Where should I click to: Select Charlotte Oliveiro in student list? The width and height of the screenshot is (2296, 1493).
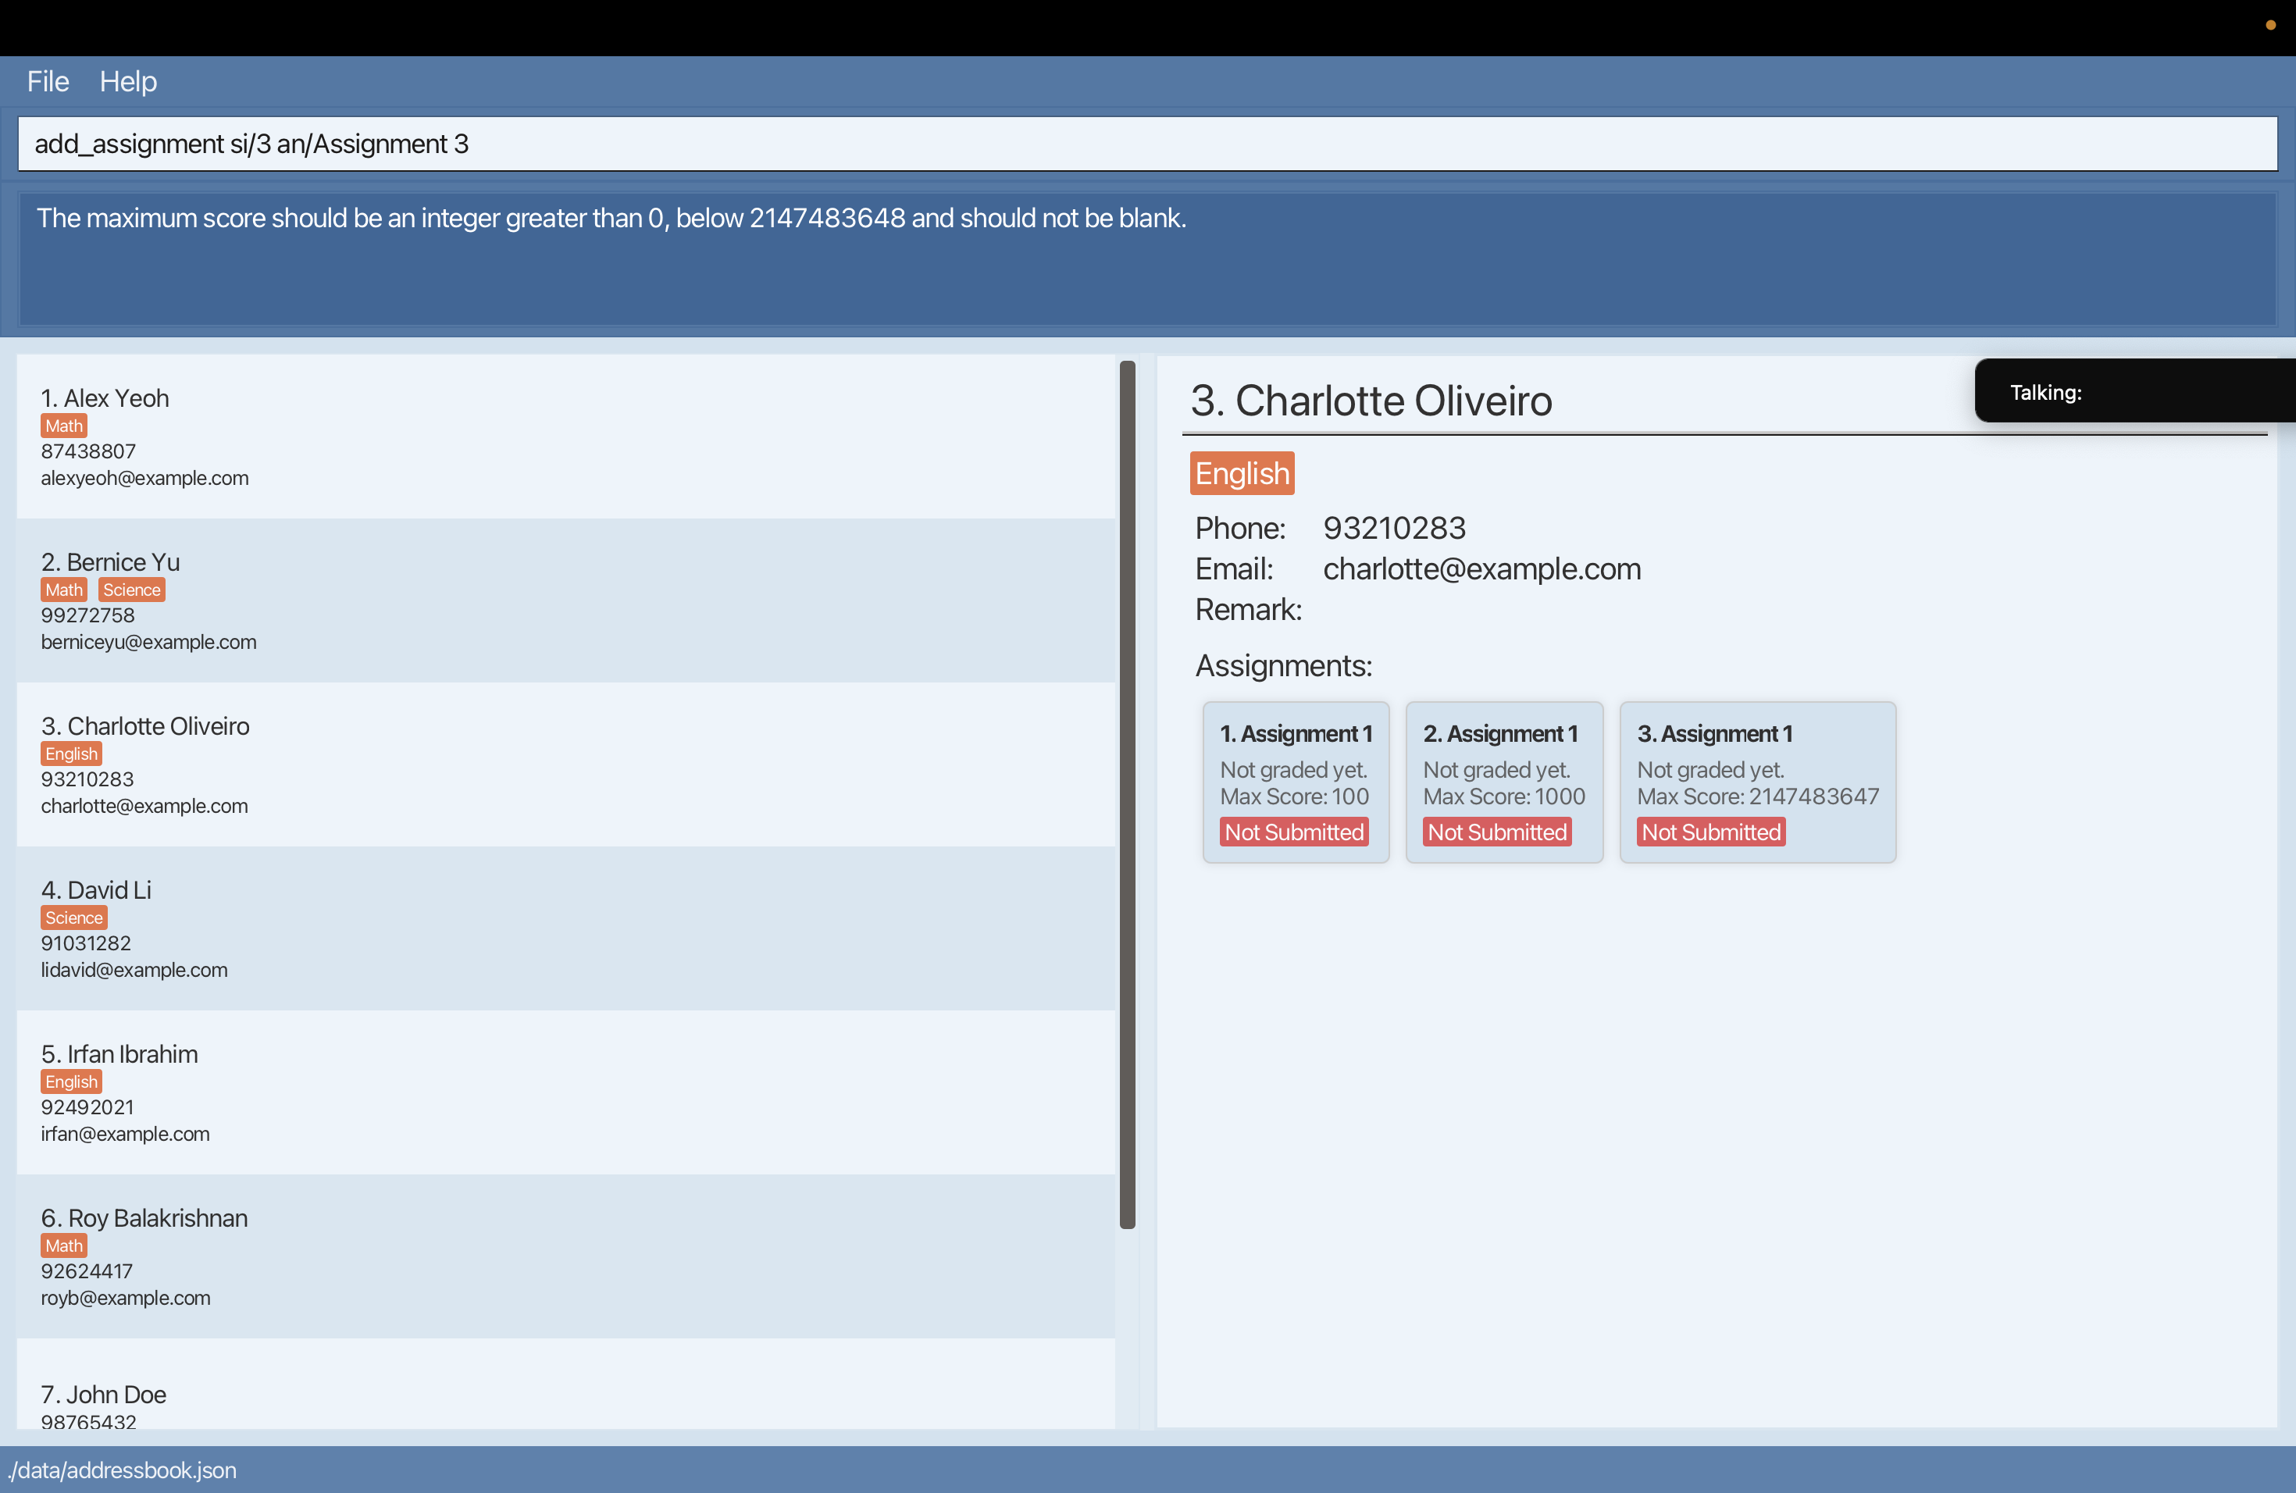(565, 764)
